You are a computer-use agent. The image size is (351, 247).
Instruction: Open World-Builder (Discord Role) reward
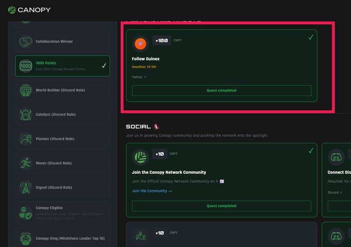[62, 90]
